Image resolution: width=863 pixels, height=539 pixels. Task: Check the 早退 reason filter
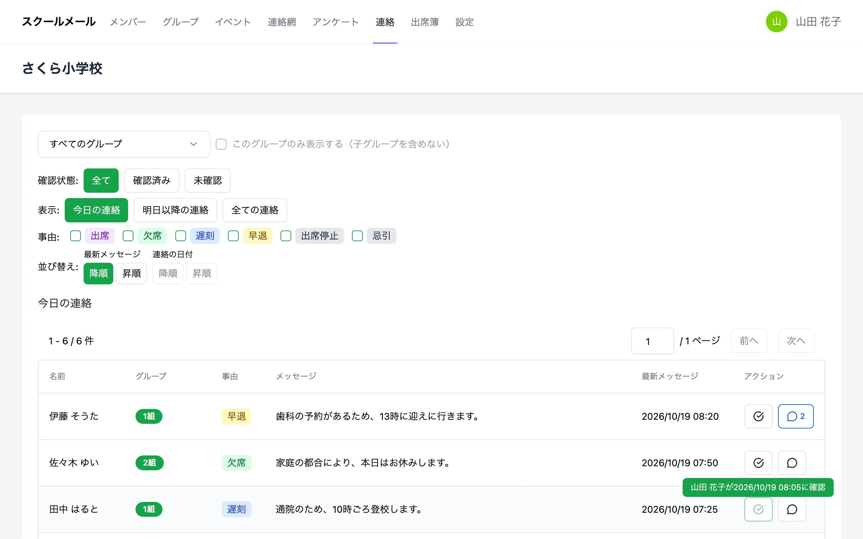tap(233, 235)
